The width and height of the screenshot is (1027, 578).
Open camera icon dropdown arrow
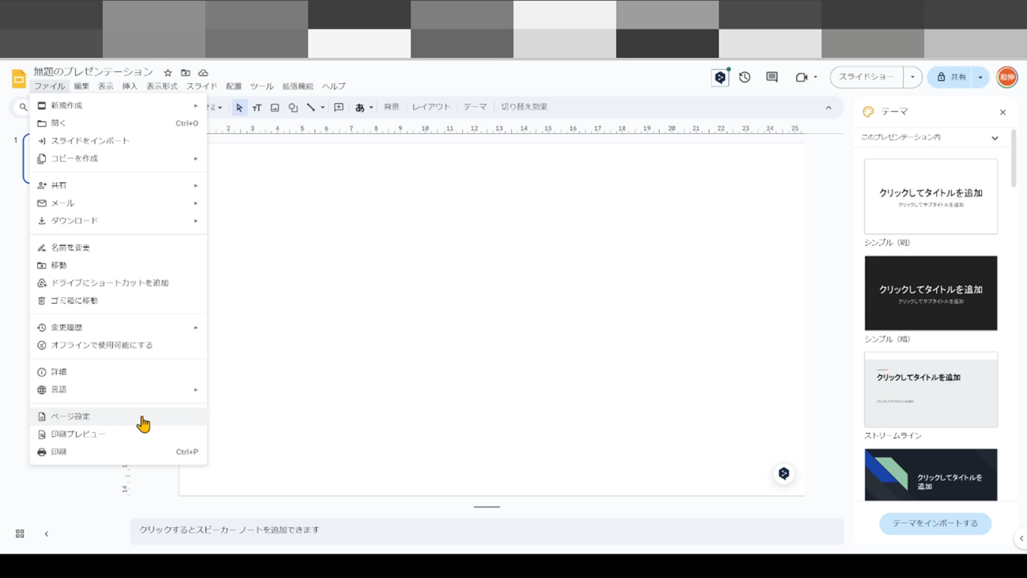[815, 78]
